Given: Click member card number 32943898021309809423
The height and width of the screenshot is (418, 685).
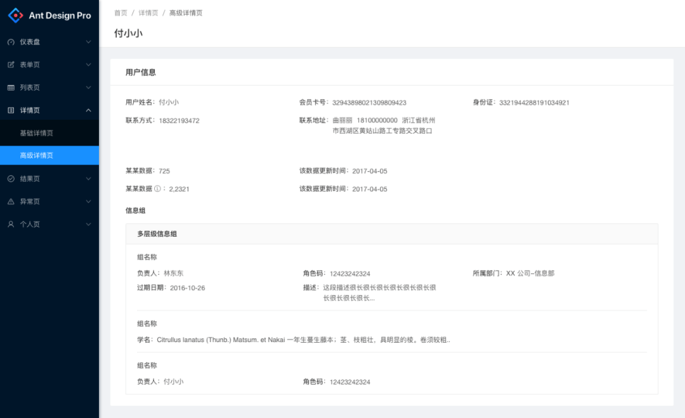Looking at the screenshot, I should 369,103.
